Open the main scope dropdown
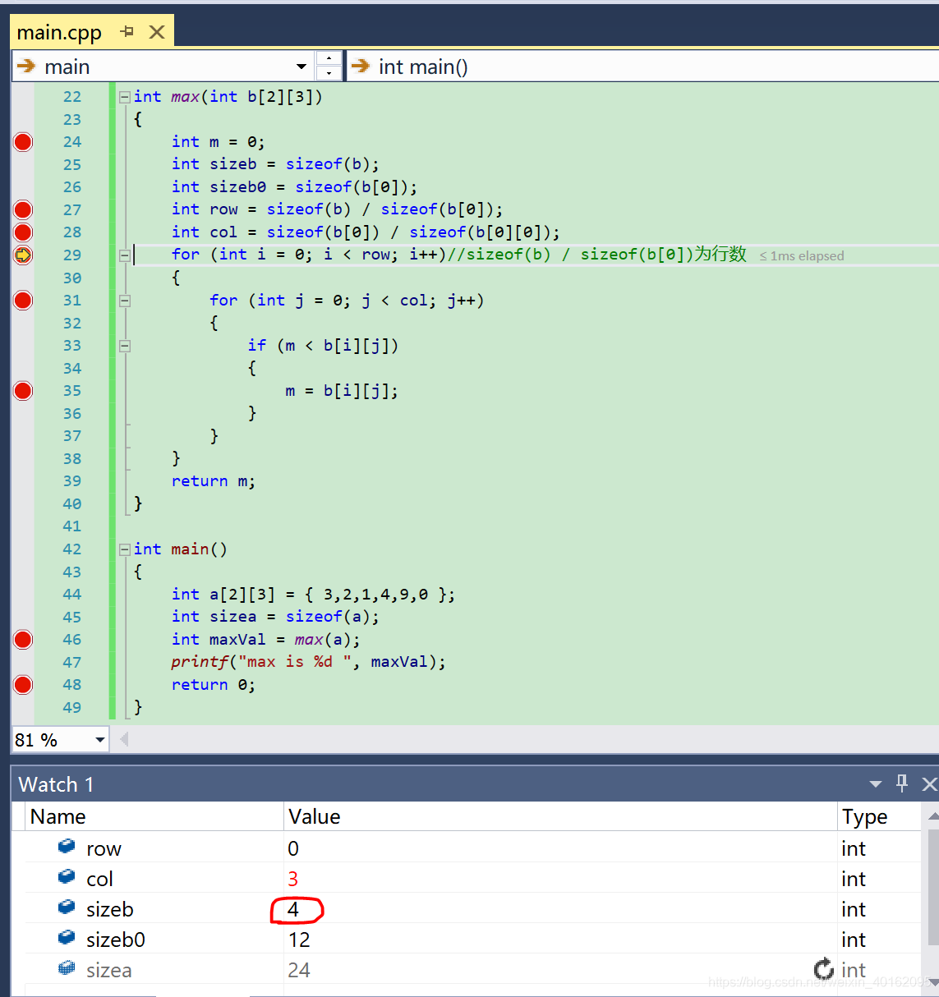The width and height of the screenshot is (939, 997). click(x=301, y=67)
